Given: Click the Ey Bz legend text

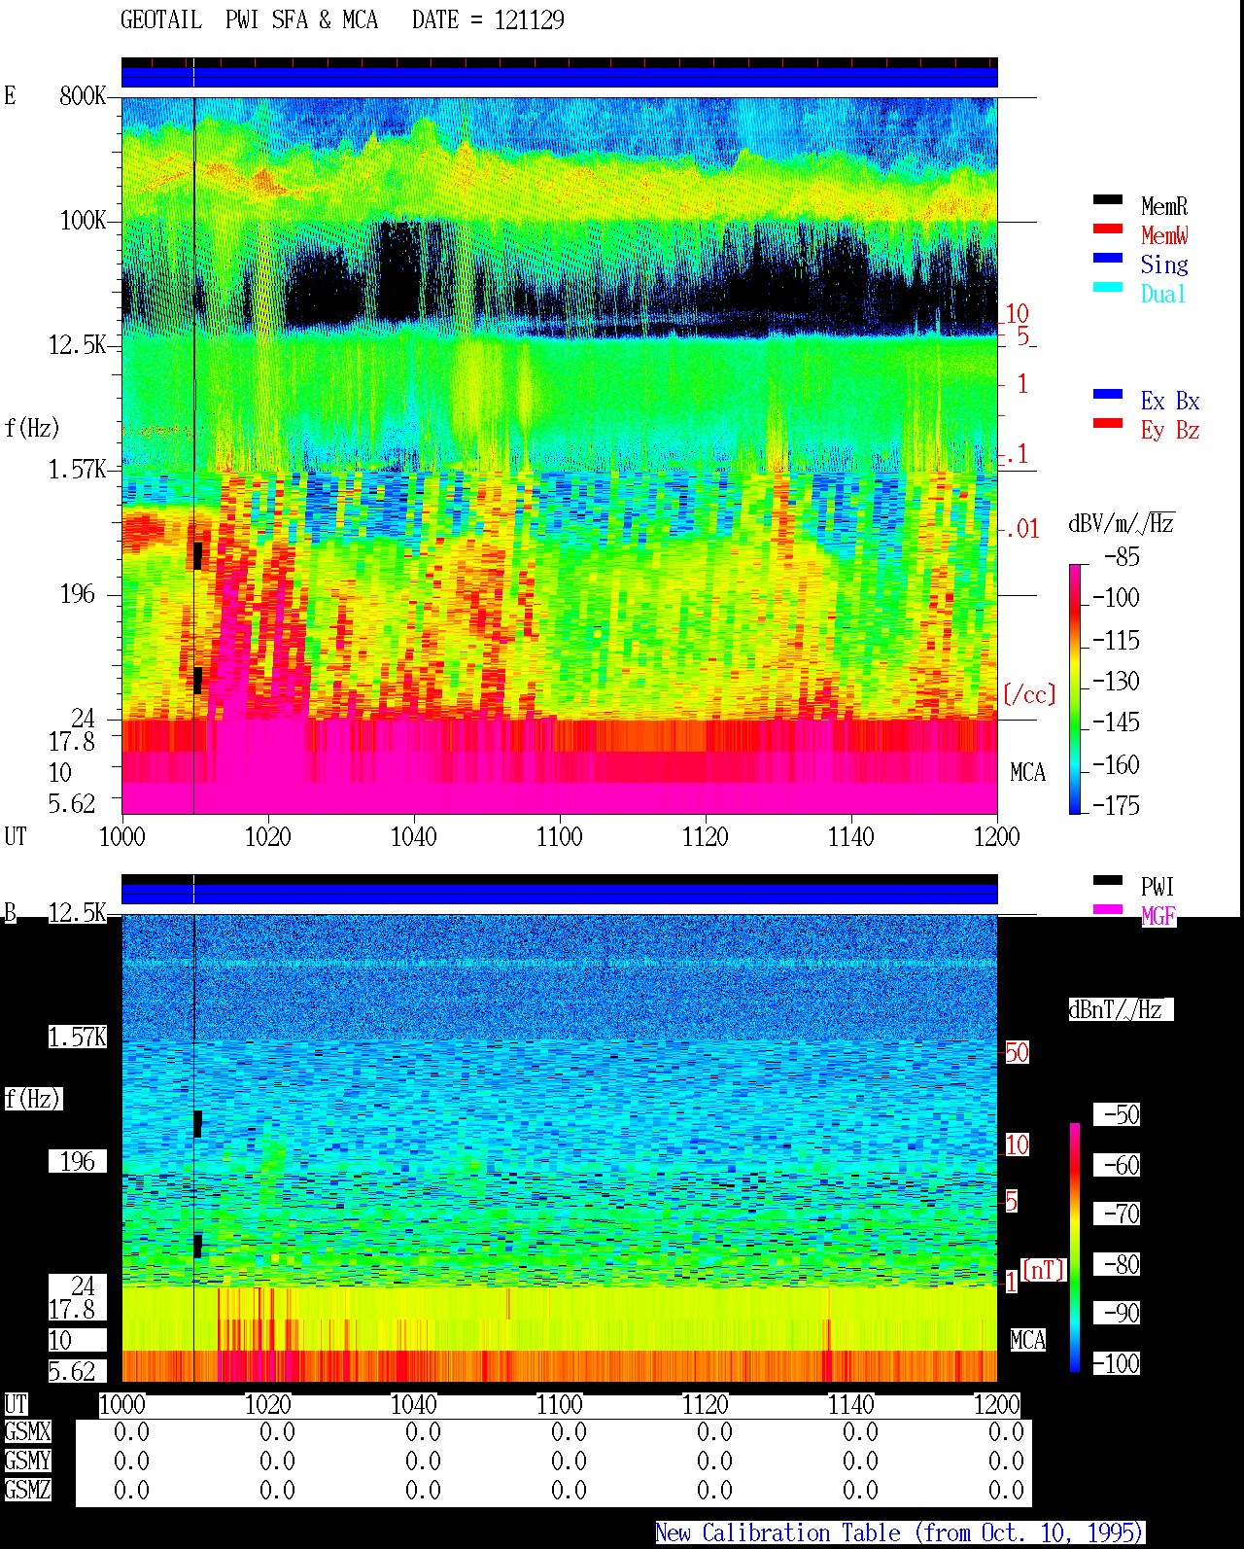Looking at the screenshot, I should (x=1170, y=430).
